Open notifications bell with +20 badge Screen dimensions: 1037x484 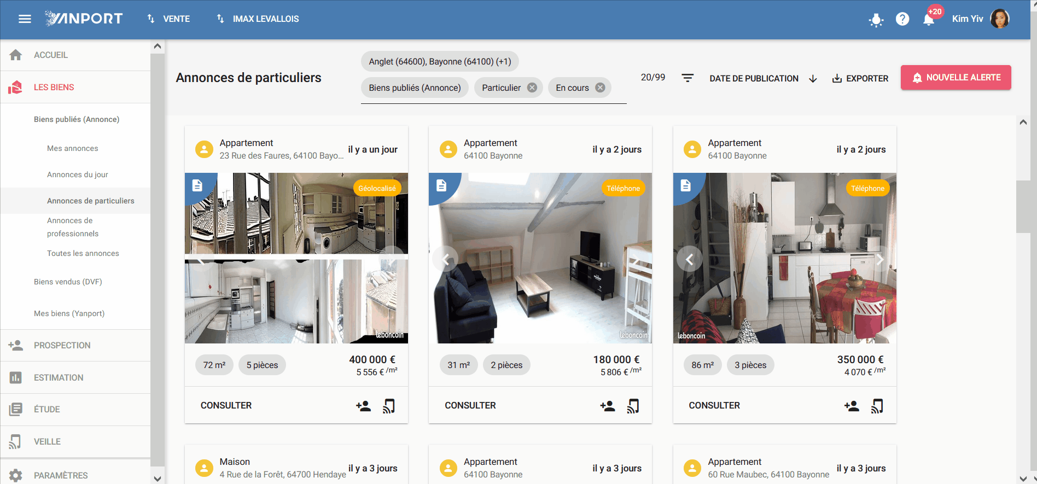pyautogui.click(x=929, y=20)
